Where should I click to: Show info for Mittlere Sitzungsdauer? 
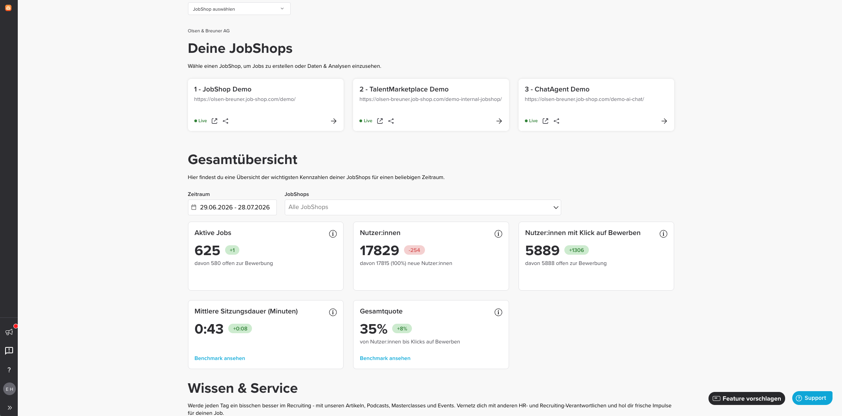pos(333,312)
